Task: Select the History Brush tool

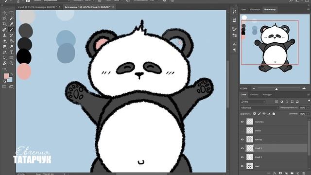Action: (11, 35)
